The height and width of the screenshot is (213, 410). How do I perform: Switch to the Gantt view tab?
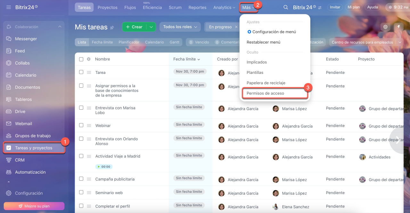174,42
